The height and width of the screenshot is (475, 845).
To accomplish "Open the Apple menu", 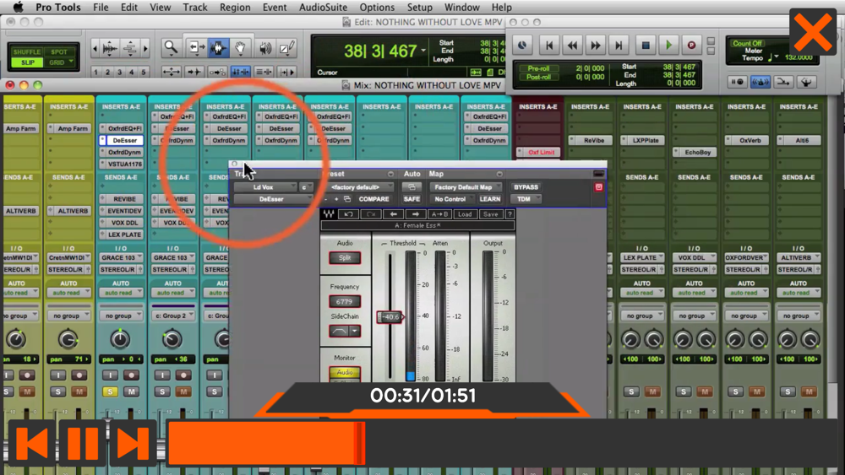I will point(17,7).
